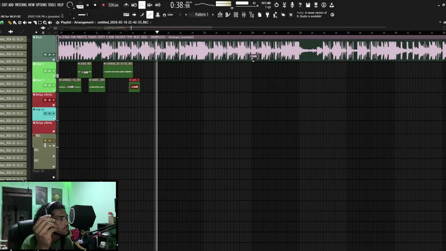Image resolution: width=446 pixels, height=251 pixels.
Task: Select the REC track header
Action: click(x=44, y=141)
